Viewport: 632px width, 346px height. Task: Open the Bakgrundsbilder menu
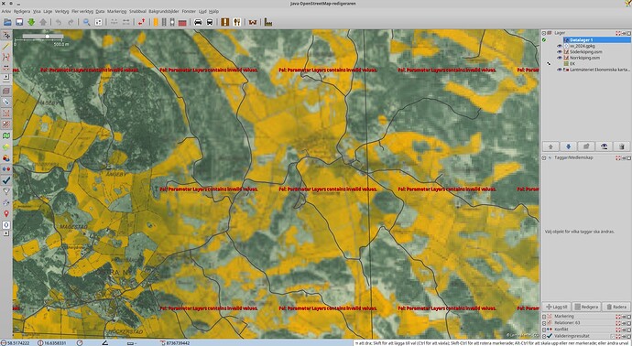(164, 11)
